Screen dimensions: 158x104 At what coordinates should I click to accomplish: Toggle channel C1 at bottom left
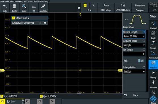3,101
